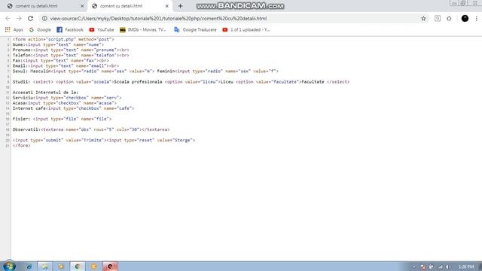The width and height of the screenshot is (482, 271).
Task: Open the network signal tray icon
Action: tap(440, 267)
